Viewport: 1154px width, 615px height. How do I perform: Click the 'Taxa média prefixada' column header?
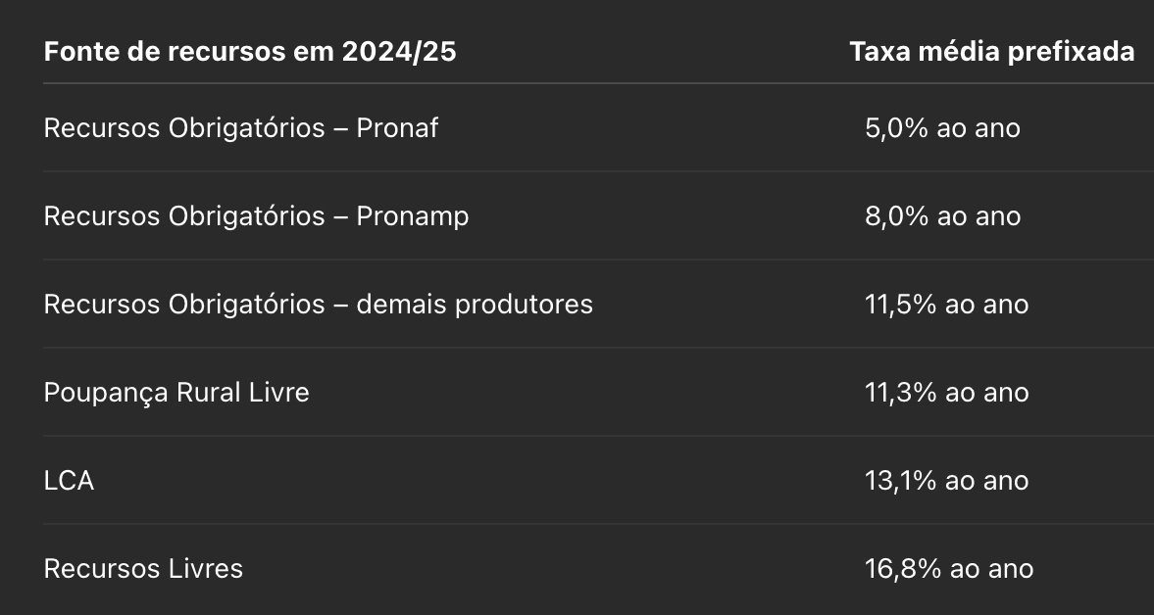pyautogui.click(x=991, y=52)
